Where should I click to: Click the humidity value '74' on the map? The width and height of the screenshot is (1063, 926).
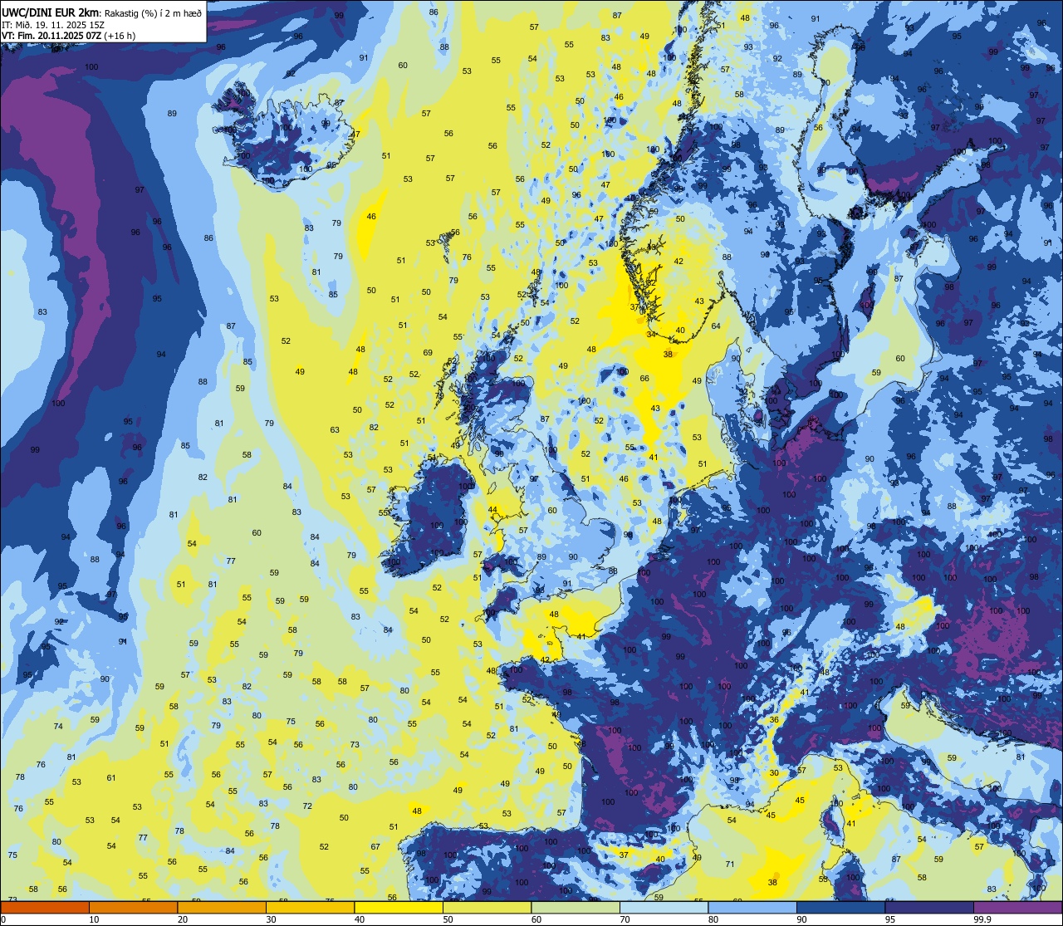[58, 727]
